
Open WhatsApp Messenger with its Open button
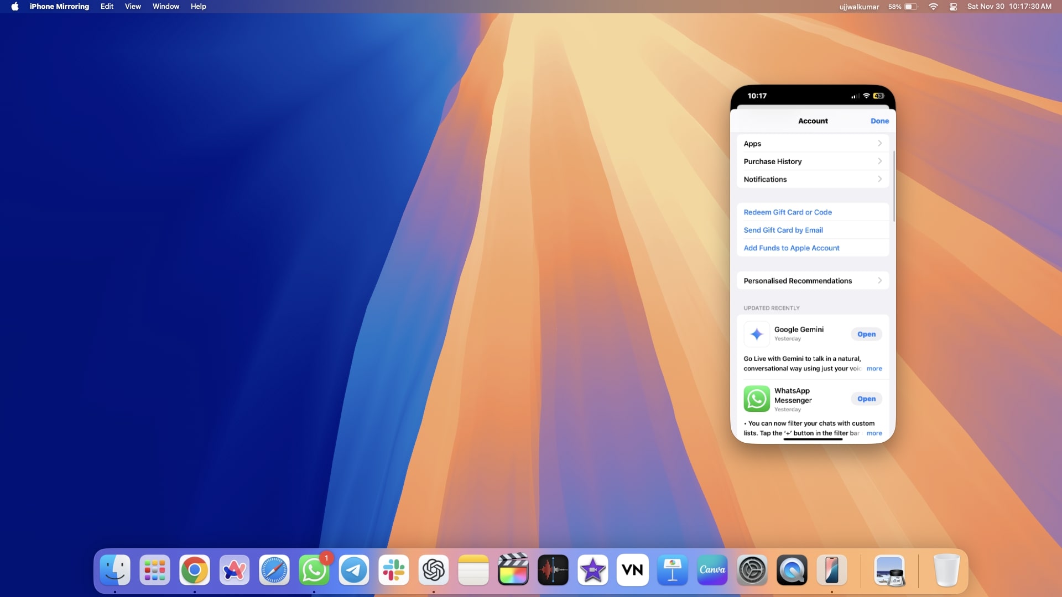pyautogui.click(x=866, y=399)
